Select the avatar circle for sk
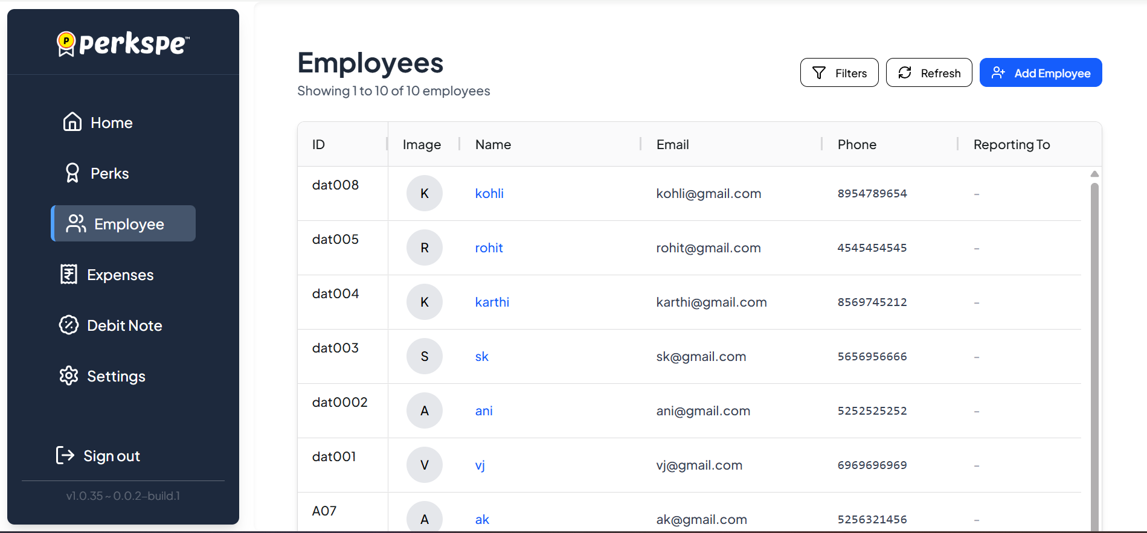Image resolution: width=1147 pixels, height=533 pixels. (x=425, y=356)
